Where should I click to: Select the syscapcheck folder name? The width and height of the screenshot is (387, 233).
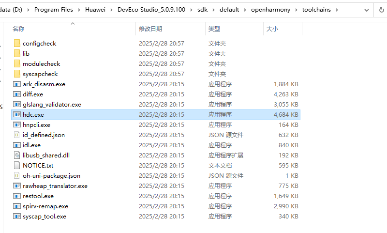click(40, 74)
